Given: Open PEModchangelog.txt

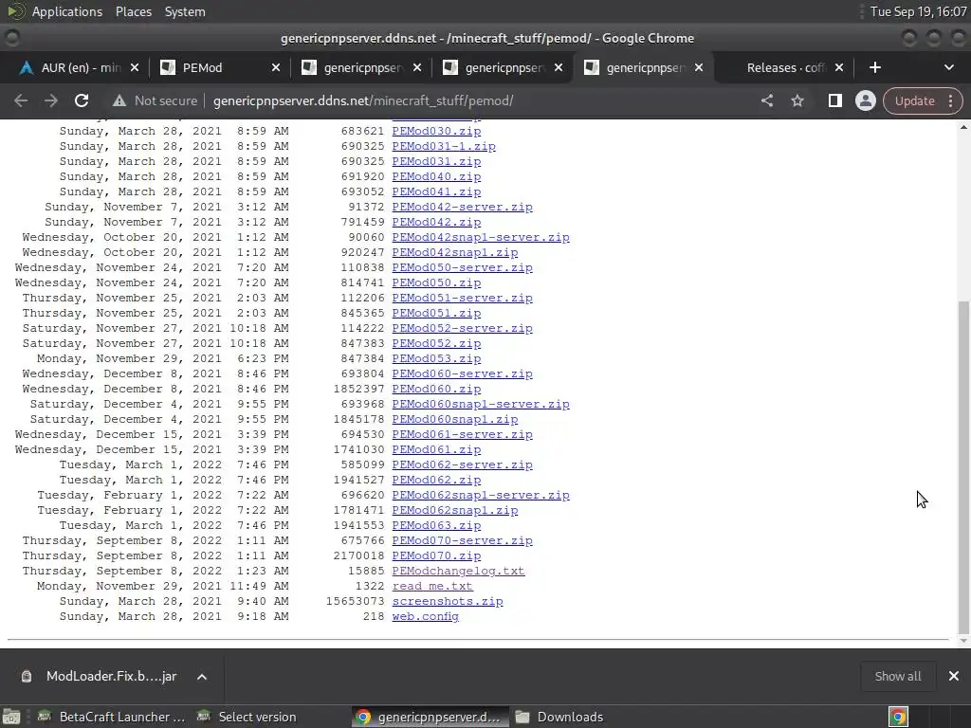Looking at the screenshot, I should click(458, 571).
